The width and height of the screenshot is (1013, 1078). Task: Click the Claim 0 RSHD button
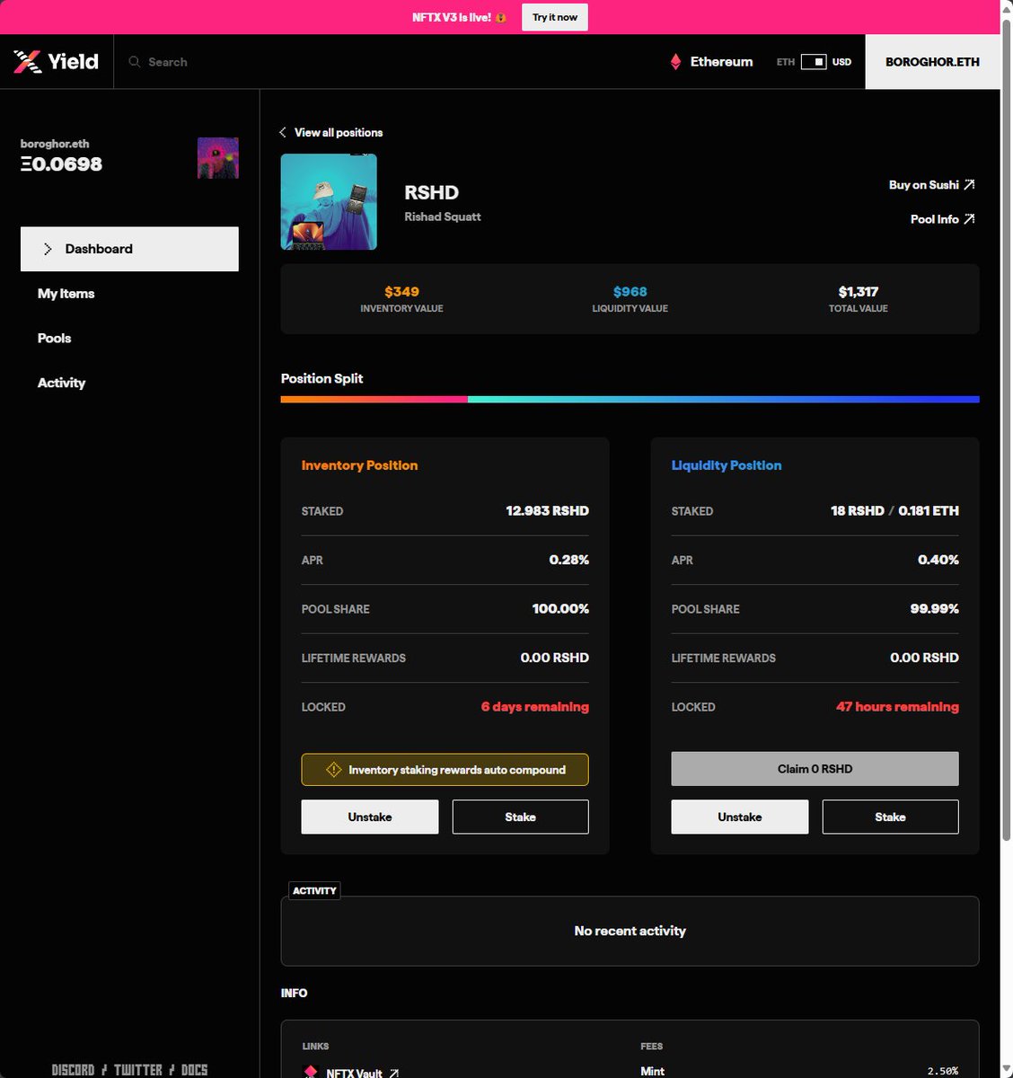click(815, 769)
